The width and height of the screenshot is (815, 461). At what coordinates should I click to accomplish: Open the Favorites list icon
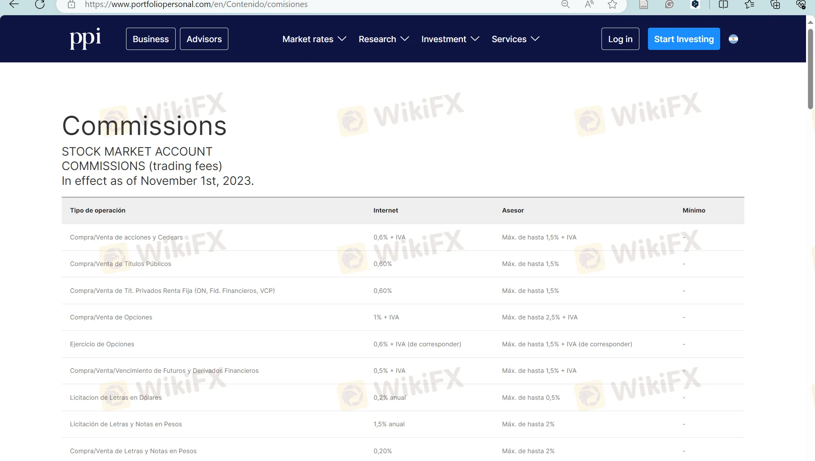tap(749, 5)
